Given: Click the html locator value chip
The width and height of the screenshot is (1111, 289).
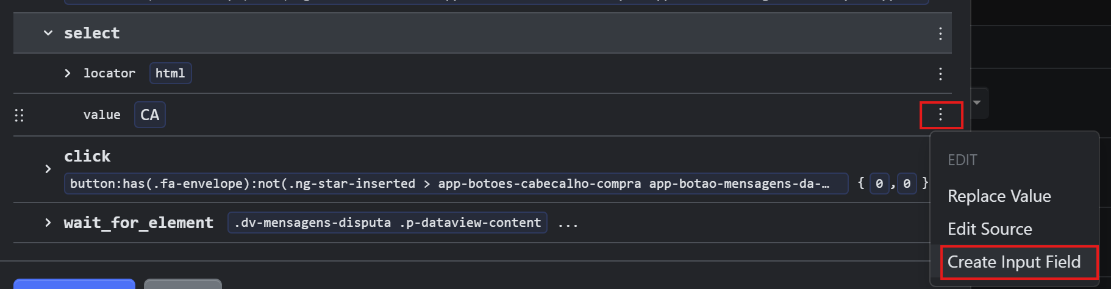Looking at the screenshot, I should [x=170, y=73].
